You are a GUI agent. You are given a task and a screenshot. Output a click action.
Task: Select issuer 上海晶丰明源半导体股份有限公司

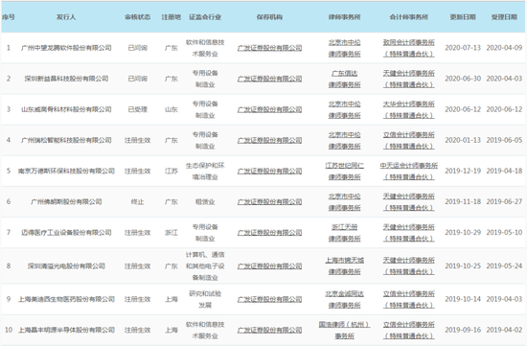tap(66, 331)
